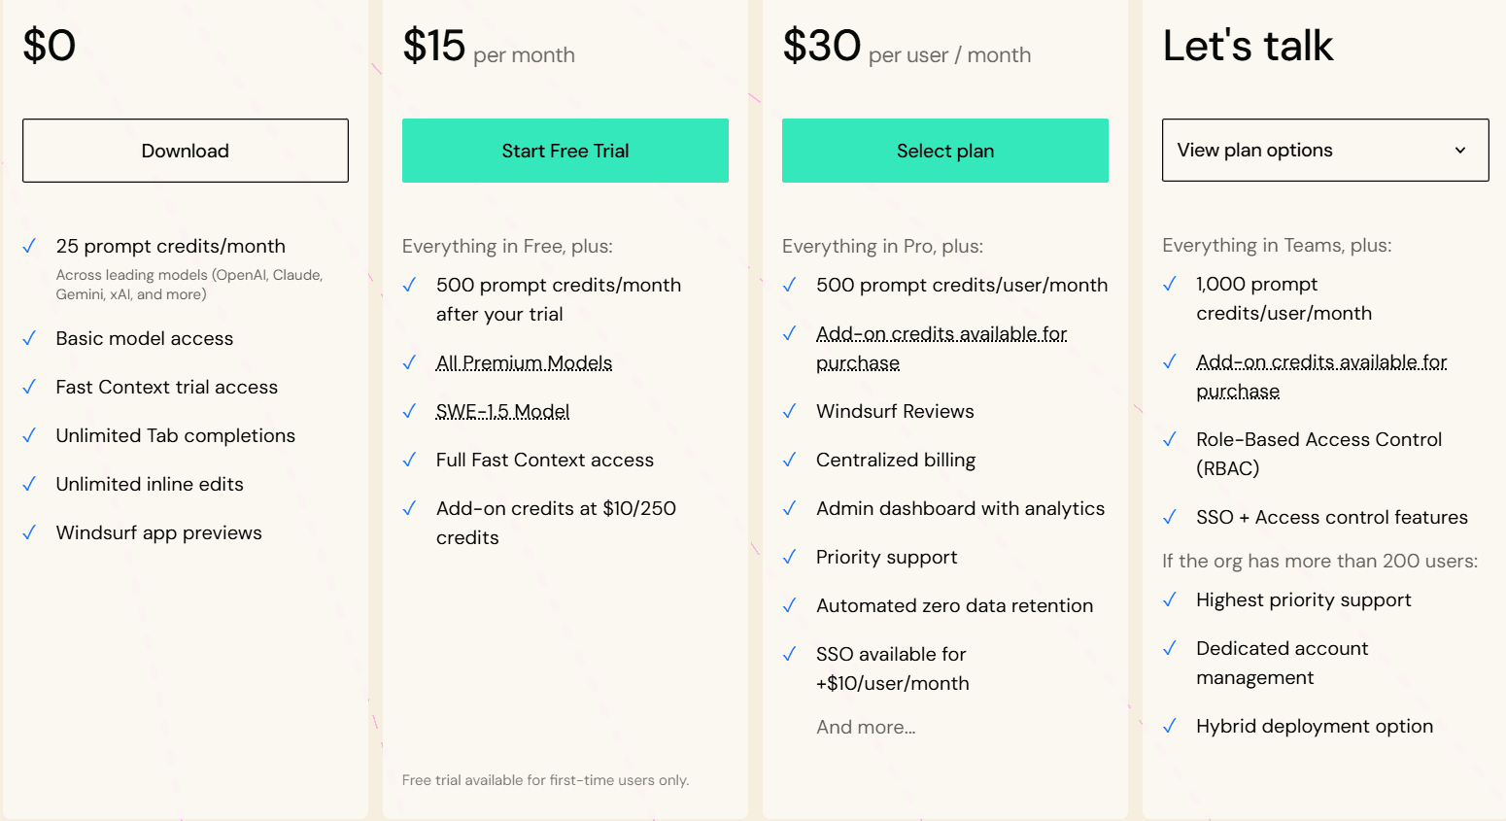Click the checkmark beside Windsurf app previews
Screen dimensions: 1506x821
coord(28,533)
